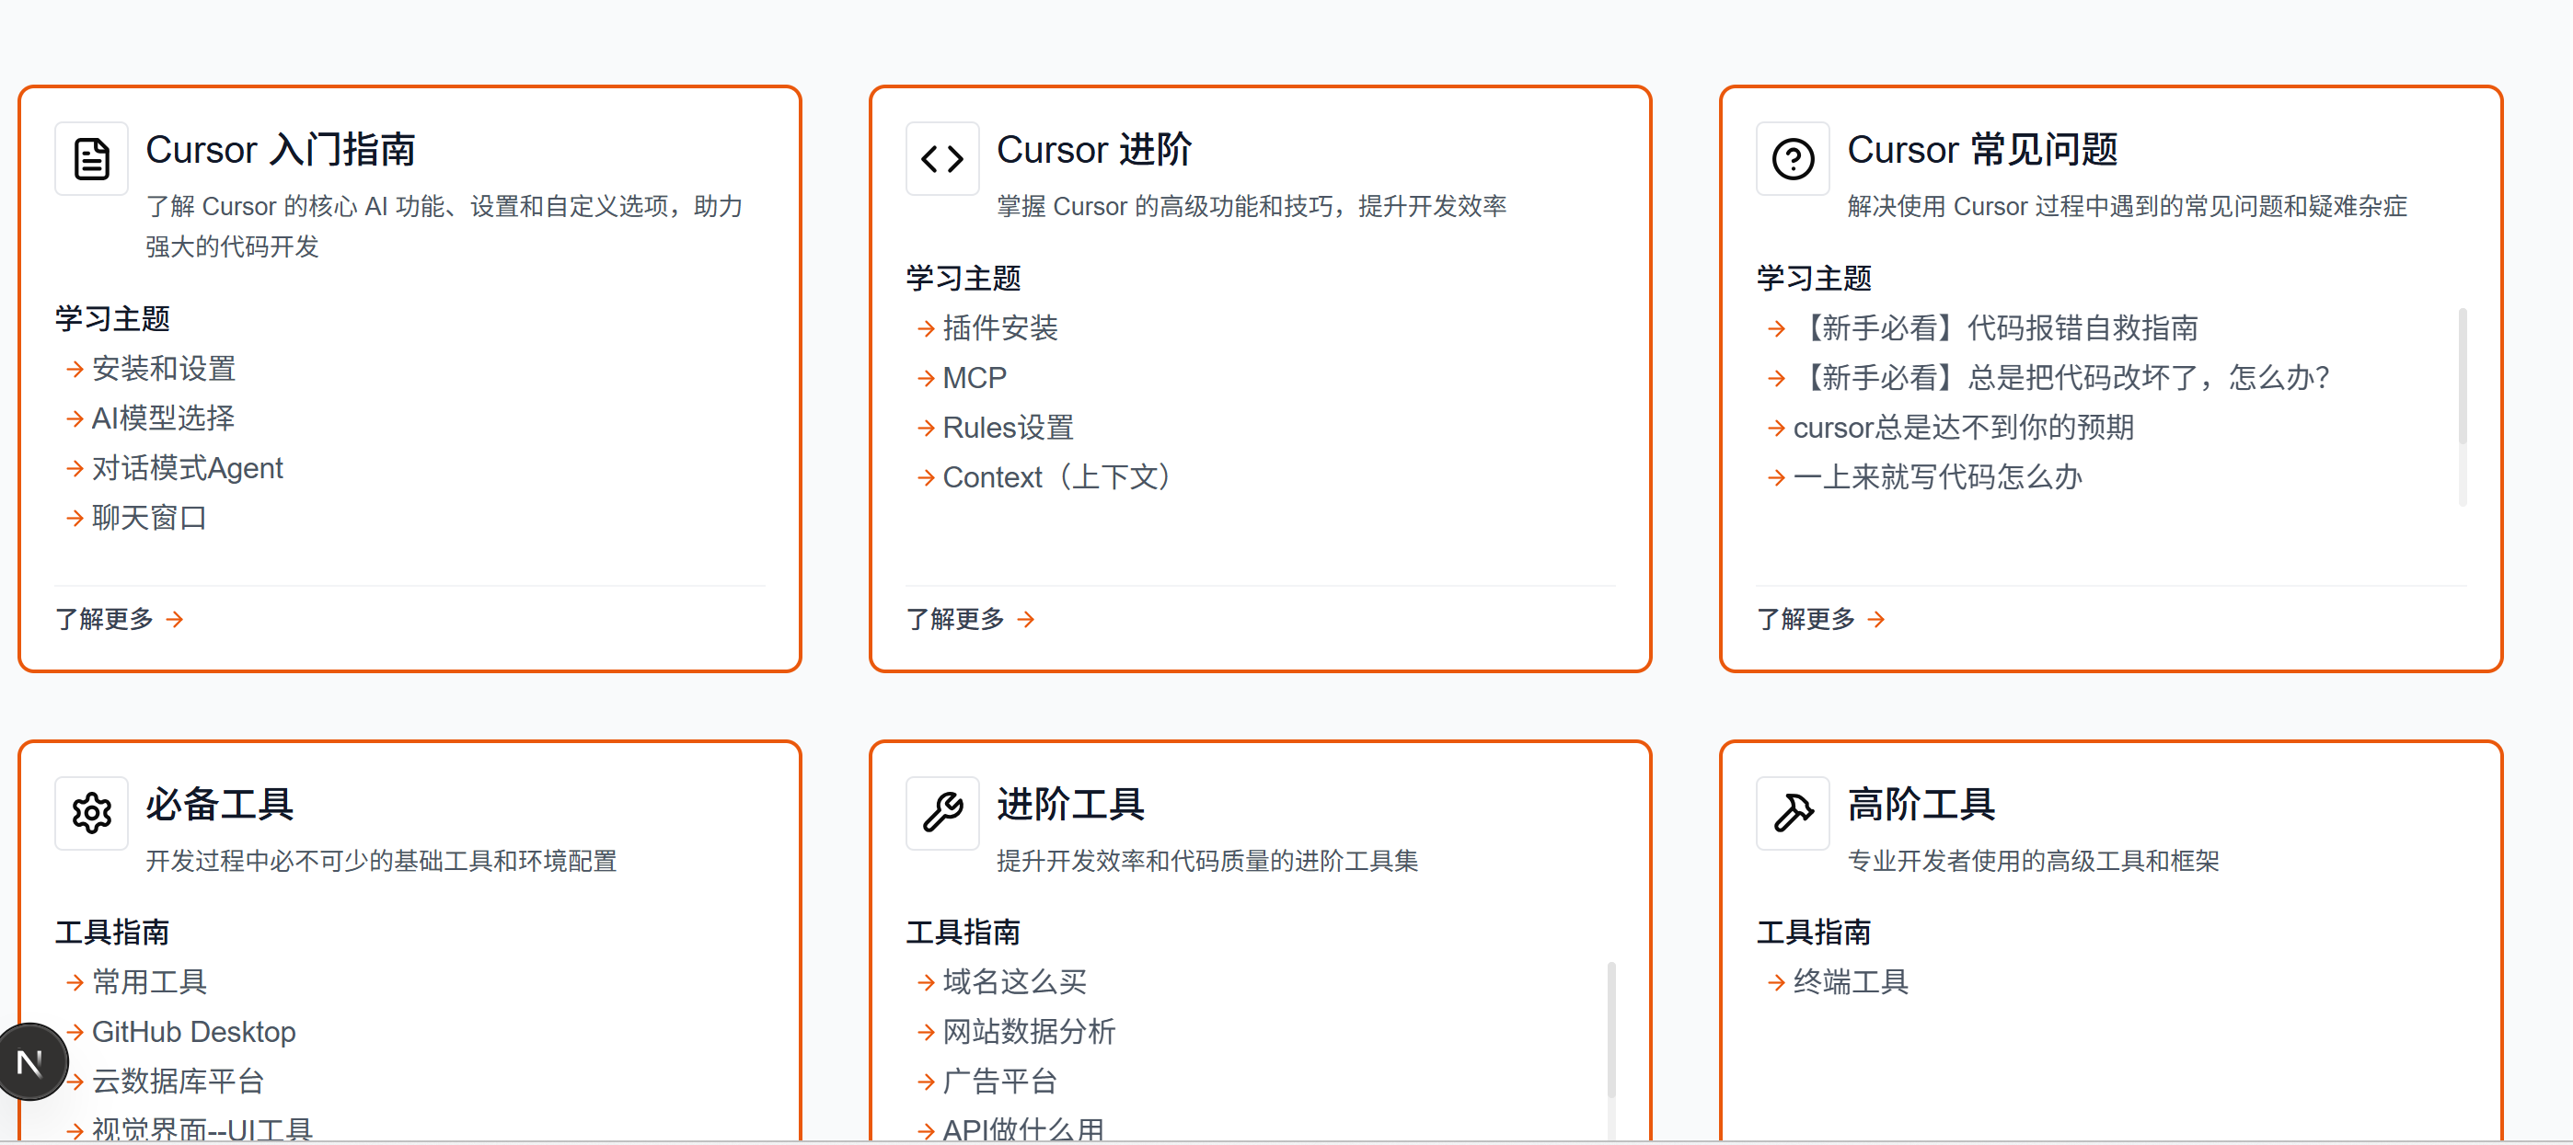Image resolution: width=2573 pixels, height=1145 pixels.
Task: Click the arrow after 了解更多 in Cursor 入门指南
Action: [x=175, y=620]
